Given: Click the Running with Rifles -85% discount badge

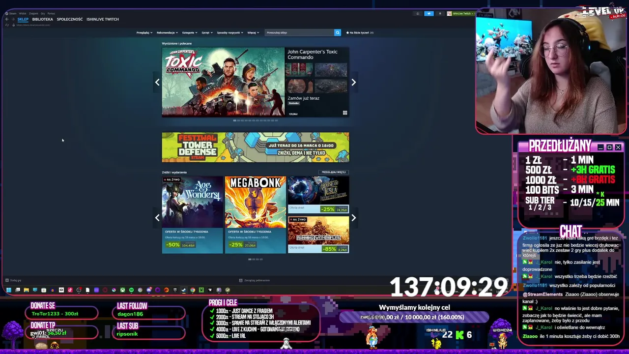Looking at the screenshot, I should (x=330, y=249).
